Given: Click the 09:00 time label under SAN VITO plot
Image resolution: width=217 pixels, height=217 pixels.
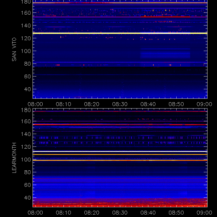Looking at the screenshot, I should [x=205, y=104].
